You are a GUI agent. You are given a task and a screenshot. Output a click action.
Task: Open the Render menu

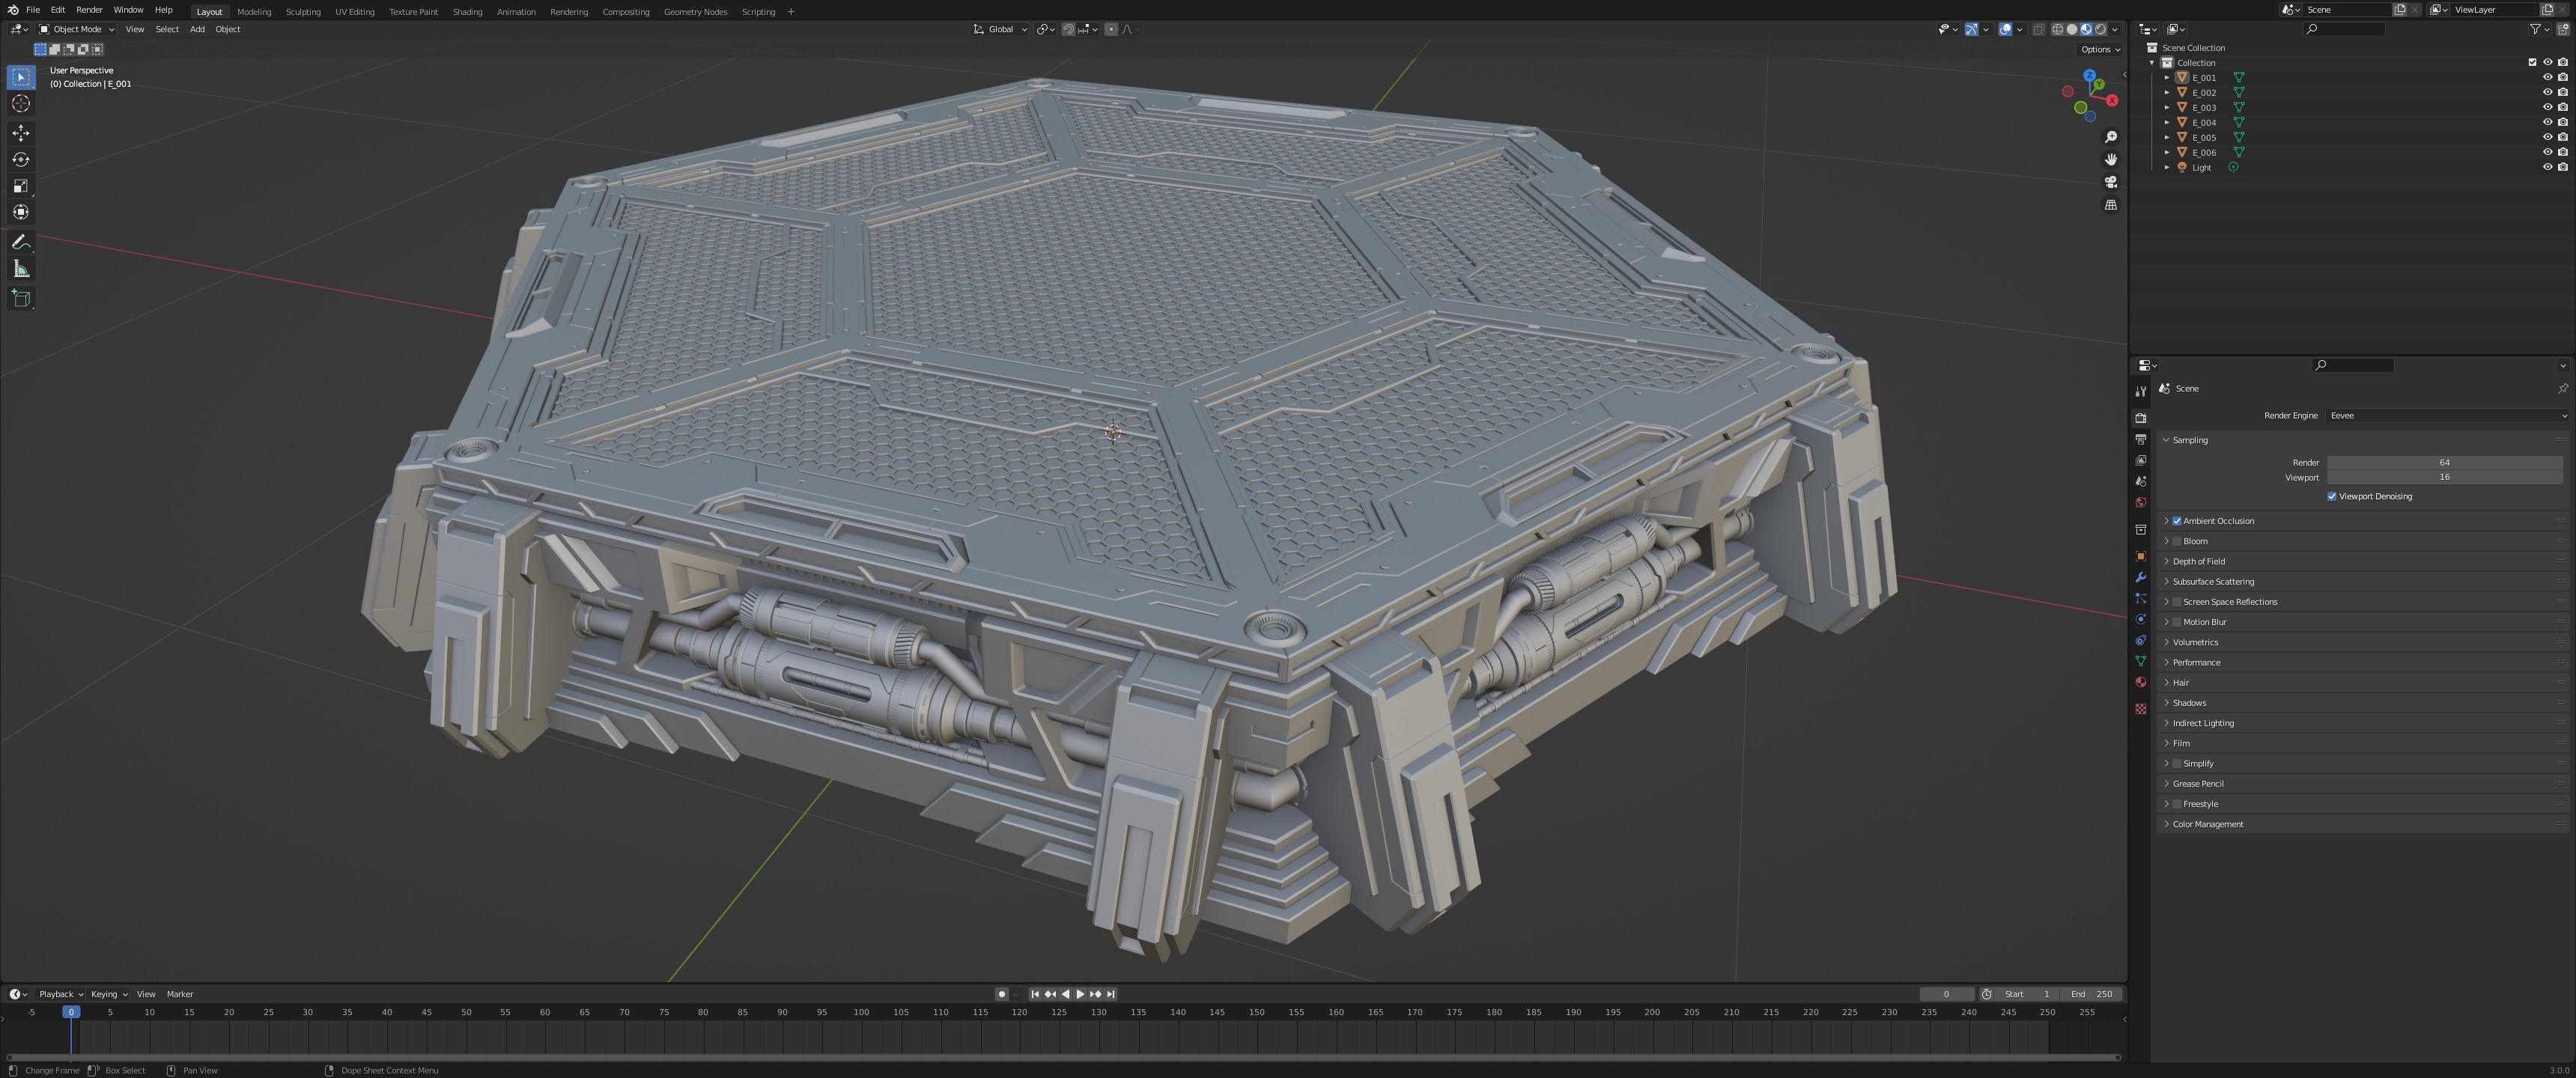(89, 10)
